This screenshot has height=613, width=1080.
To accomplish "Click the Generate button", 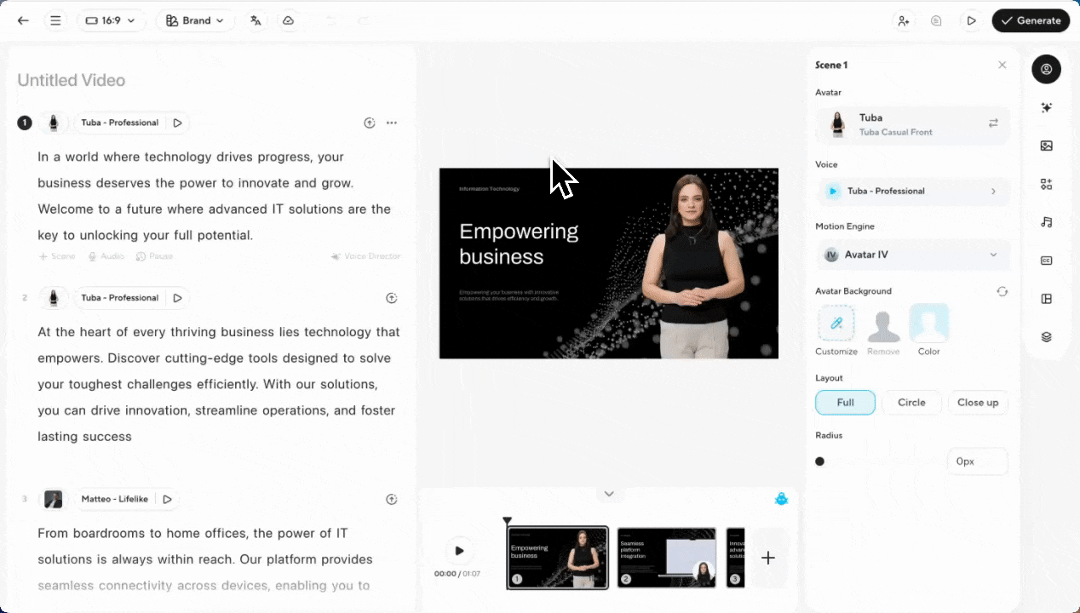I will [1031, 20].
